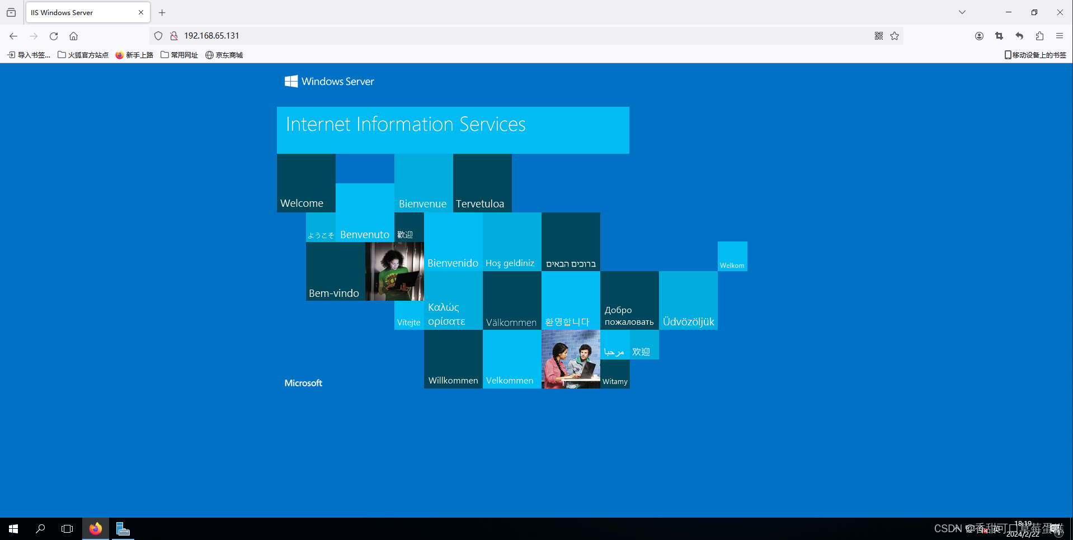The height and width of the screenshot is (540, 1073).
Task: Open a new tab with the plus button
Action: pyautogui.click(x=162, y=12)
